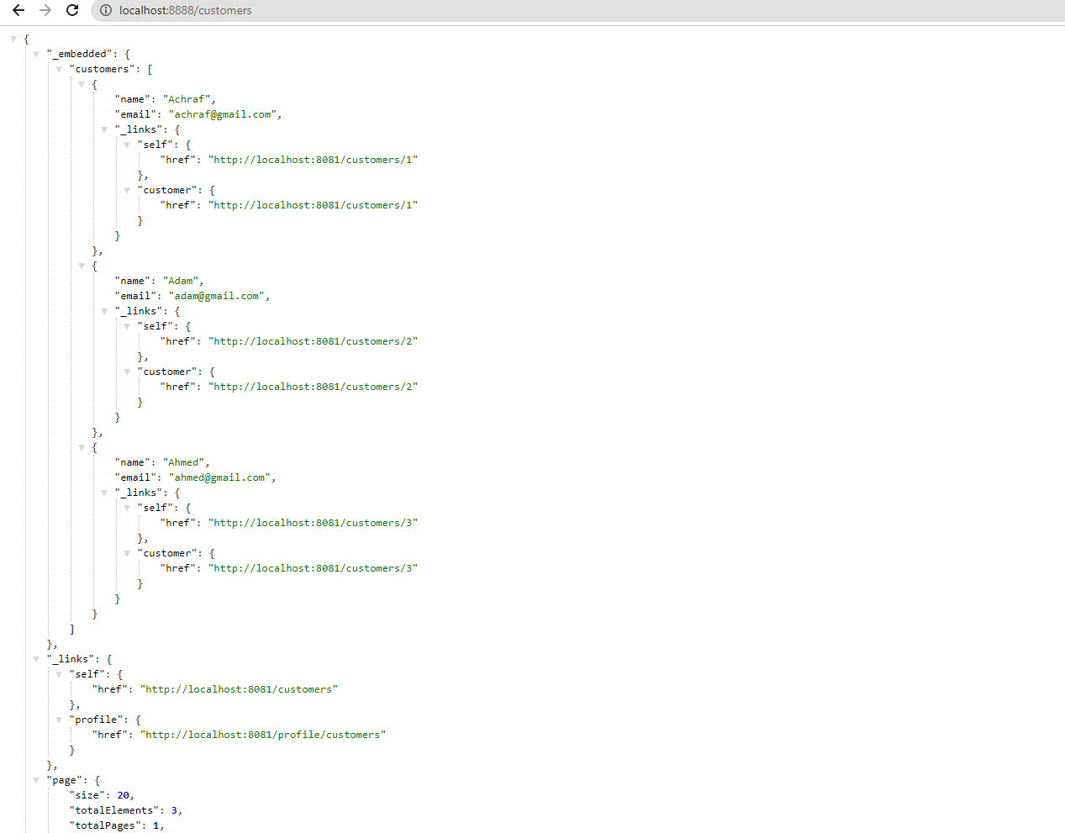Collapse Adam's customer object
Image resolution: width=1065 pixels, height=833 pixels.
tap(82, 266)
